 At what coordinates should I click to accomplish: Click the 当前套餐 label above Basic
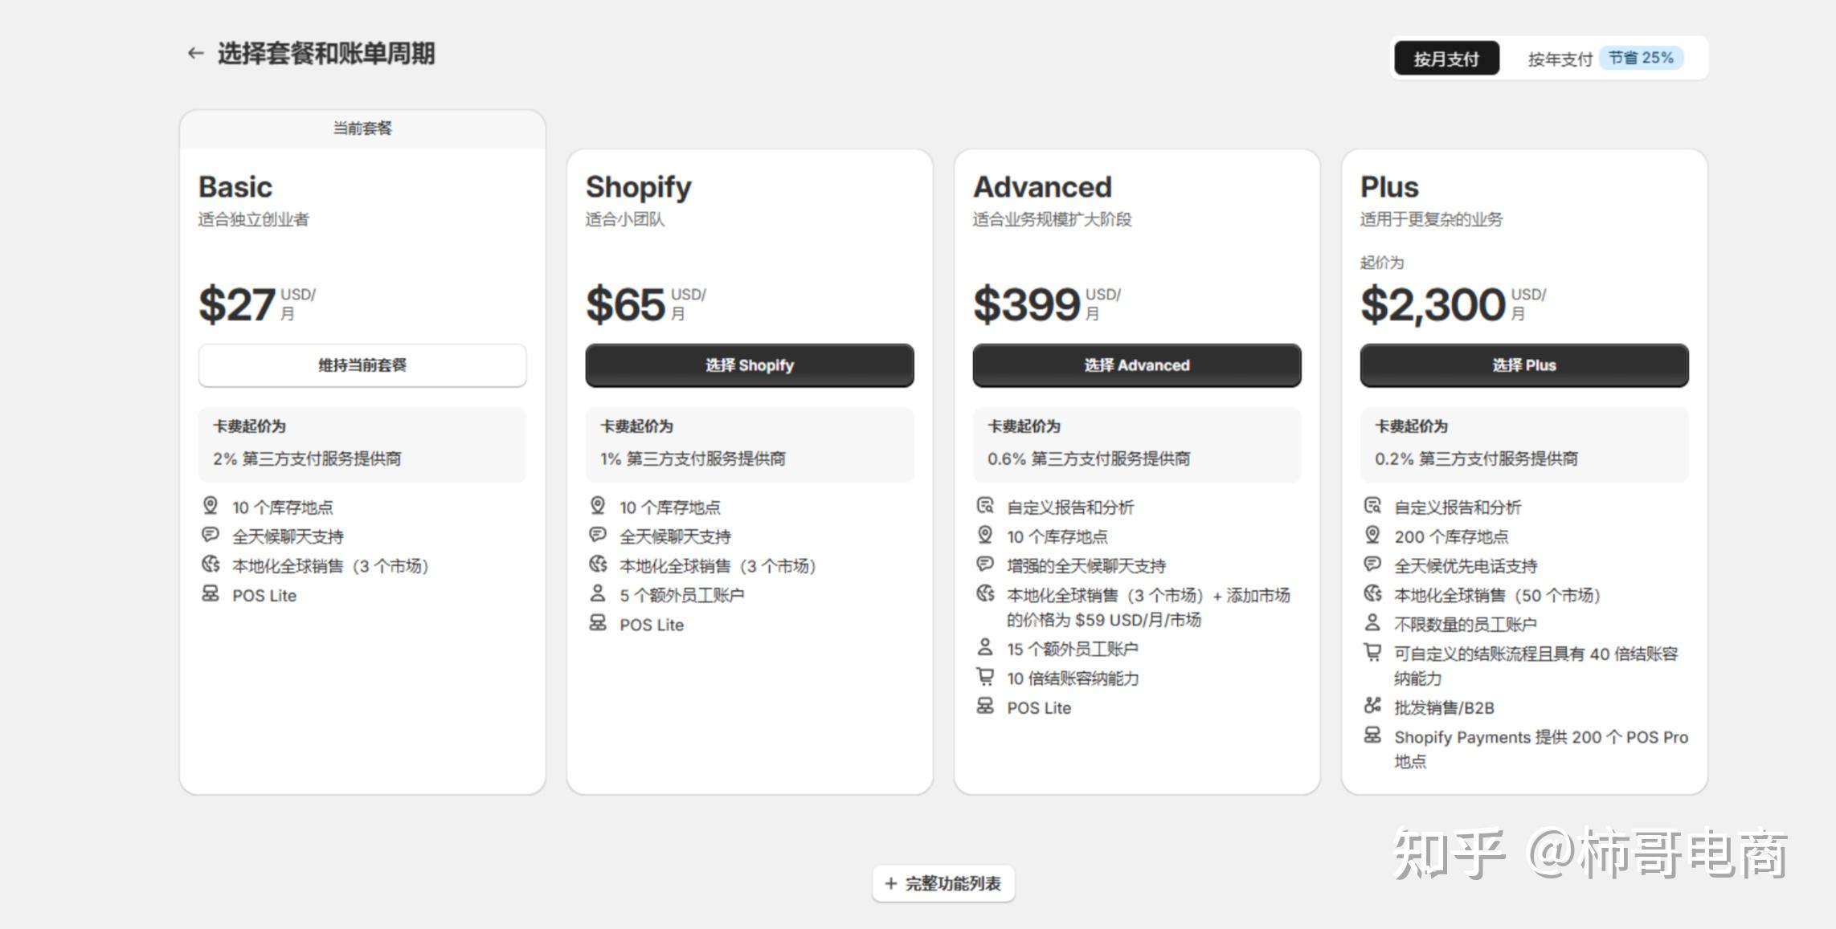click(x=362, y=128)
